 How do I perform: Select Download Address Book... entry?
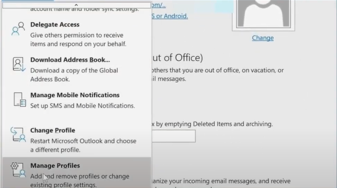pos(77,69)
